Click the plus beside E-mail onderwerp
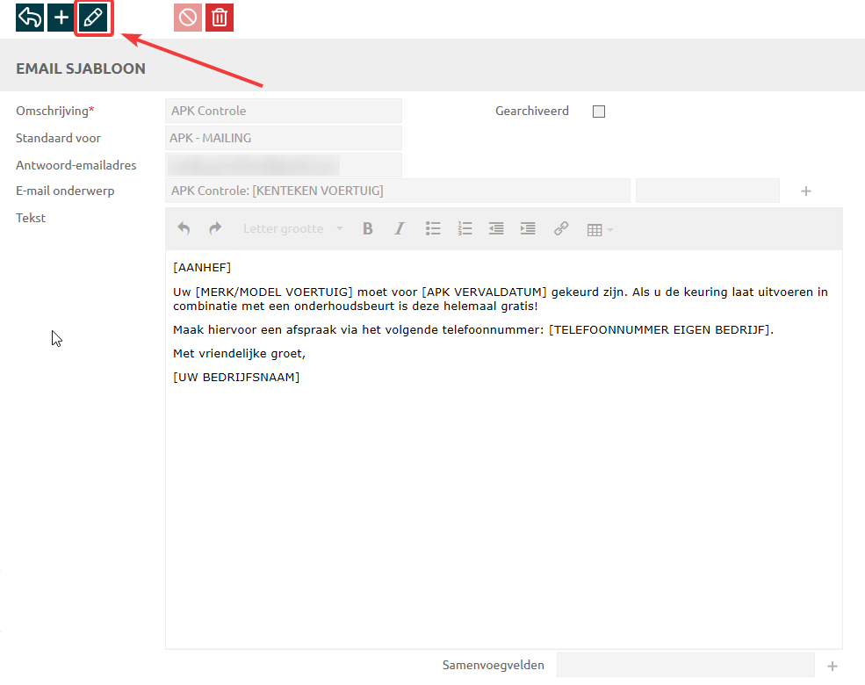Image resolution: width=865 pixels, height=685 pixels. click(x=806, y=191)
